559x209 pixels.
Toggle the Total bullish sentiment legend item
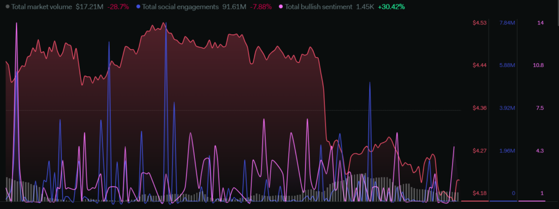click(342, 7)
